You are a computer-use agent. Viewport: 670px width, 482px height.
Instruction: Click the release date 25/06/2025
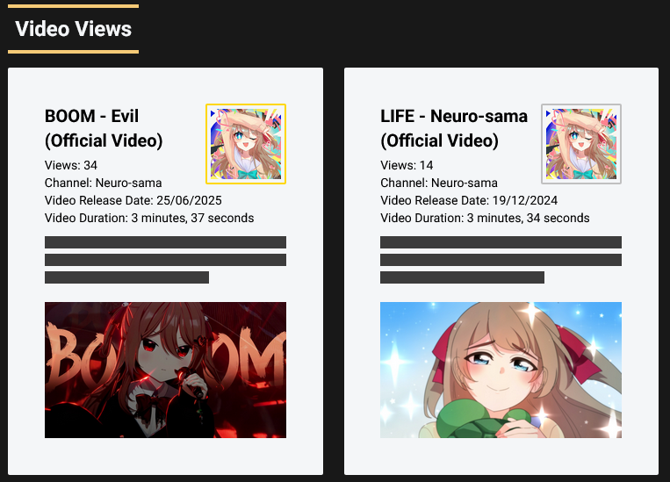[189, 200]
